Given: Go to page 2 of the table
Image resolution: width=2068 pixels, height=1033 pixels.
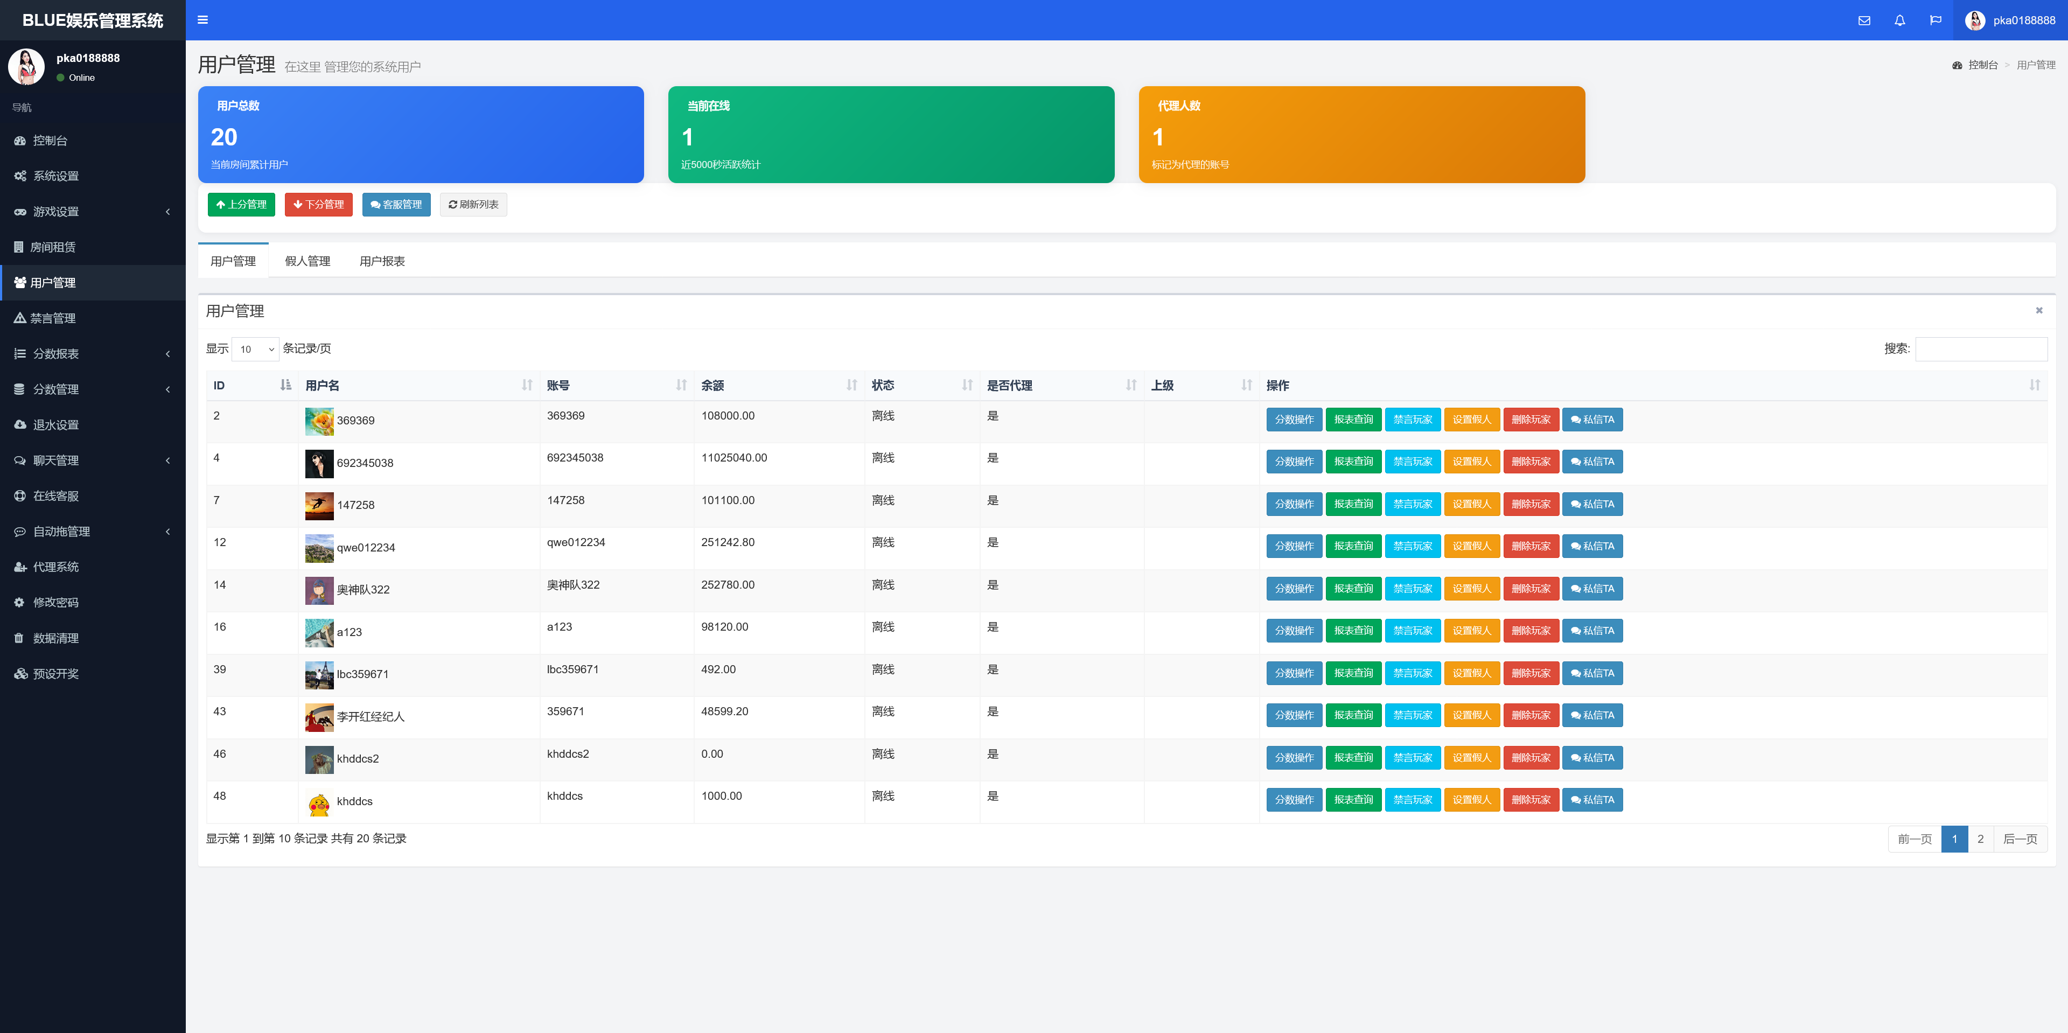Looking at the screenshot, I should 1980,839.
